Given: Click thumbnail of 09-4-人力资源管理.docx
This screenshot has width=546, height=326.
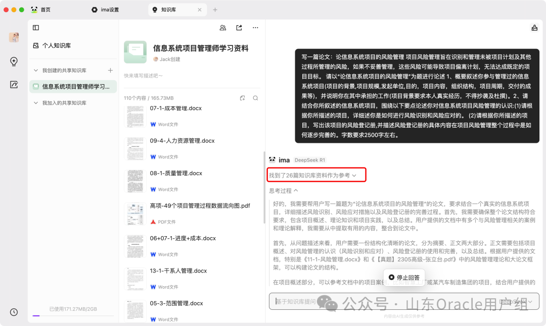Looking at the screenshot, I should pos(135,149).
